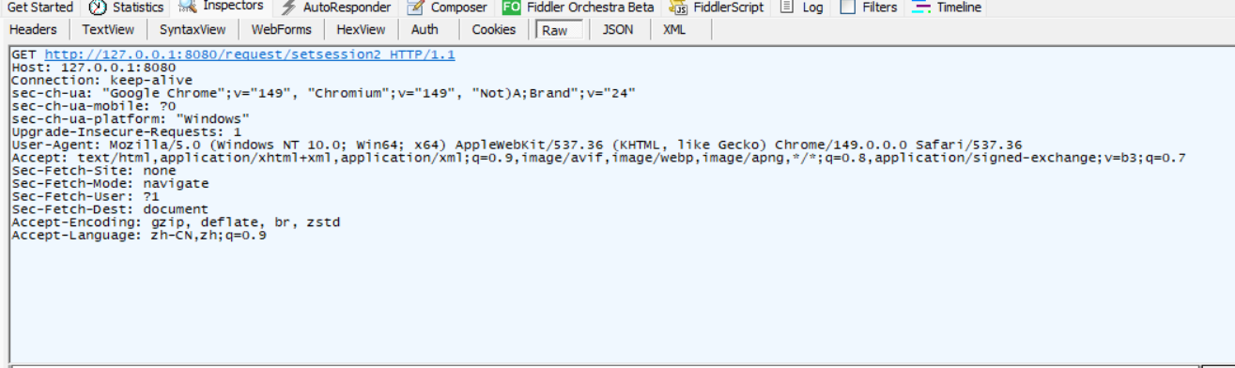
Task: Open the setsession2 request URL link
Action: (x=250, y=55)
